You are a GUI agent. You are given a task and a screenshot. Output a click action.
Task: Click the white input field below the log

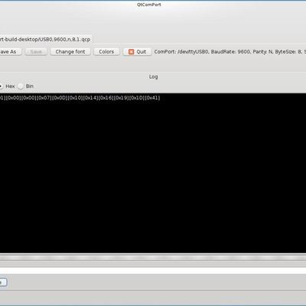point(153,271)
